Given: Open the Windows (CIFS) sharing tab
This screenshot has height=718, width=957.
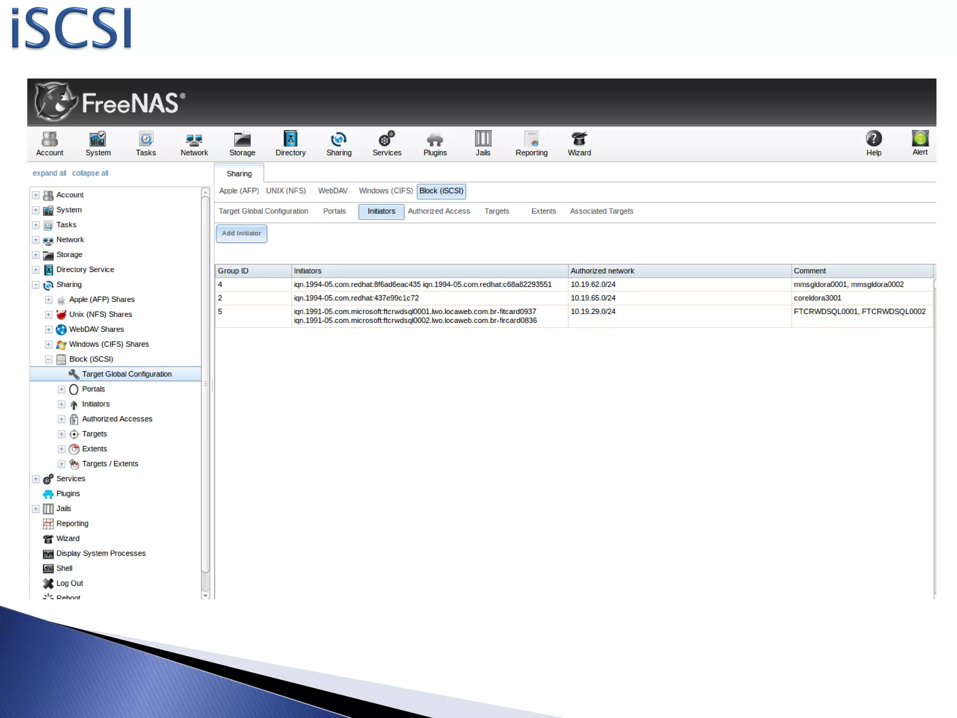Looking at the screenshot, I should 386,191.
